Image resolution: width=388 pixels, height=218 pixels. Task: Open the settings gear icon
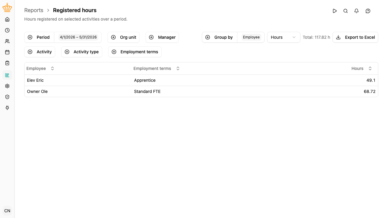pos(7,86)
